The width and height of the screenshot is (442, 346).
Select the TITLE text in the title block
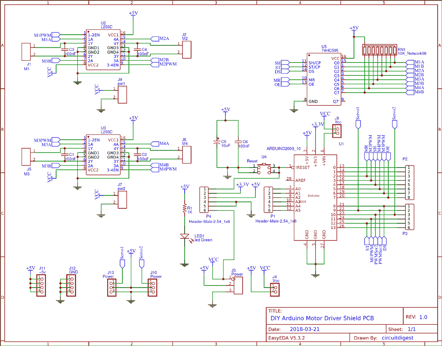tap(276, 311)
